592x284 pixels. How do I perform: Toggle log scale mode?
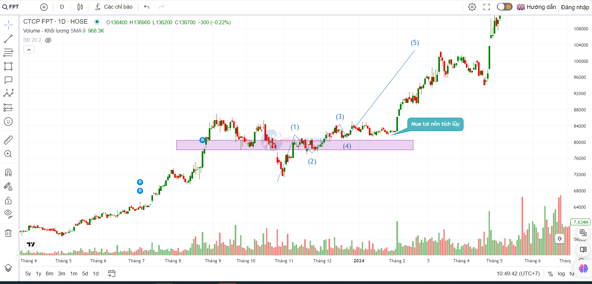point(561,273)
